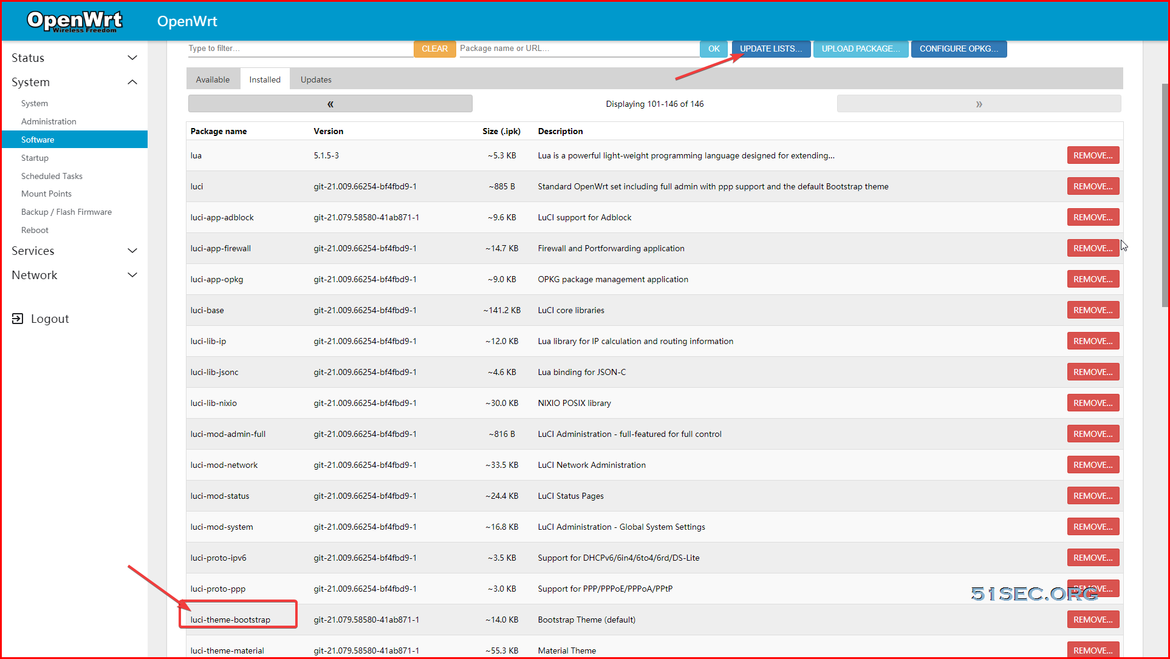Remove luci-theme-bootstrap package

pyautogui.click(x=1093, y=620)
